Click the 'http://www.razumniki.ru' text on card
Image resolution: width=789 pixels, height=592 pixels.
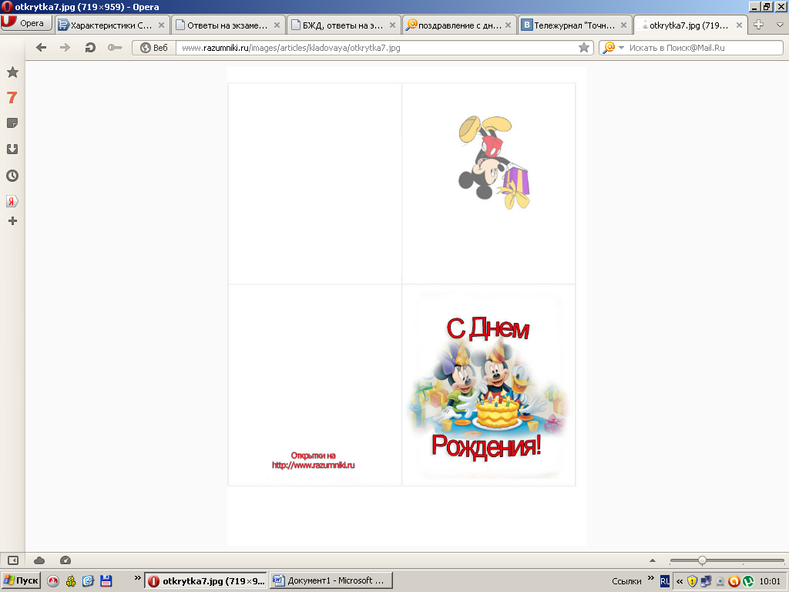pyautogui.click(x=313, y=465)
